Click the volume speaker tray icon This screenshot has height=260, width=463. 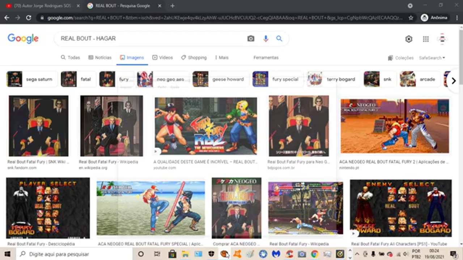pyautogui.click(x=406, y=254)
